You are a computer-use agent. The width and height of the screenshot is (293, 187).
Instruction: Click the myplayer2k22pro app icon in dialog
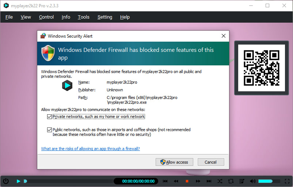click(x=67, y=85)
